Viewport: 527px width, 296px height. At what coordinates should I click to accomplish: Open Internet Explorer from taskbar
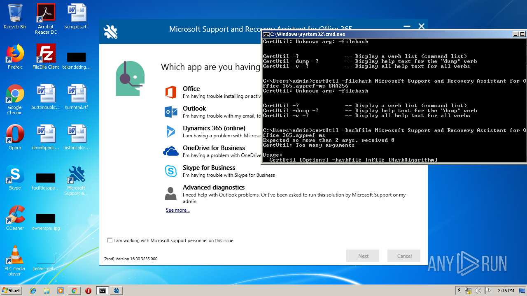33,291
